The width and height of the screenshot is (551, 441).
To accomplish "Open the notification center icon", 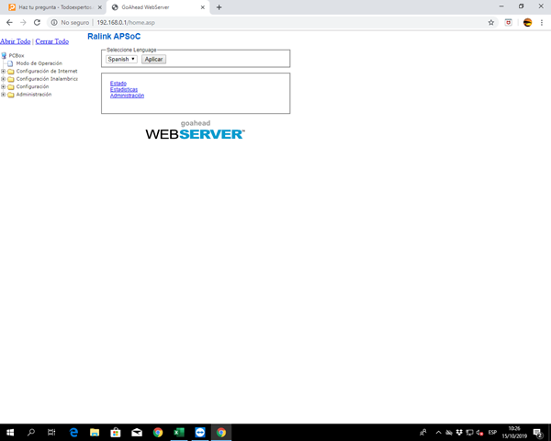I will click(538, 433).
